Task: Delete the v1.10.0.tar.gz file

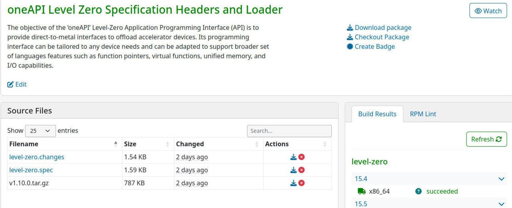Action: pos(301,183)
